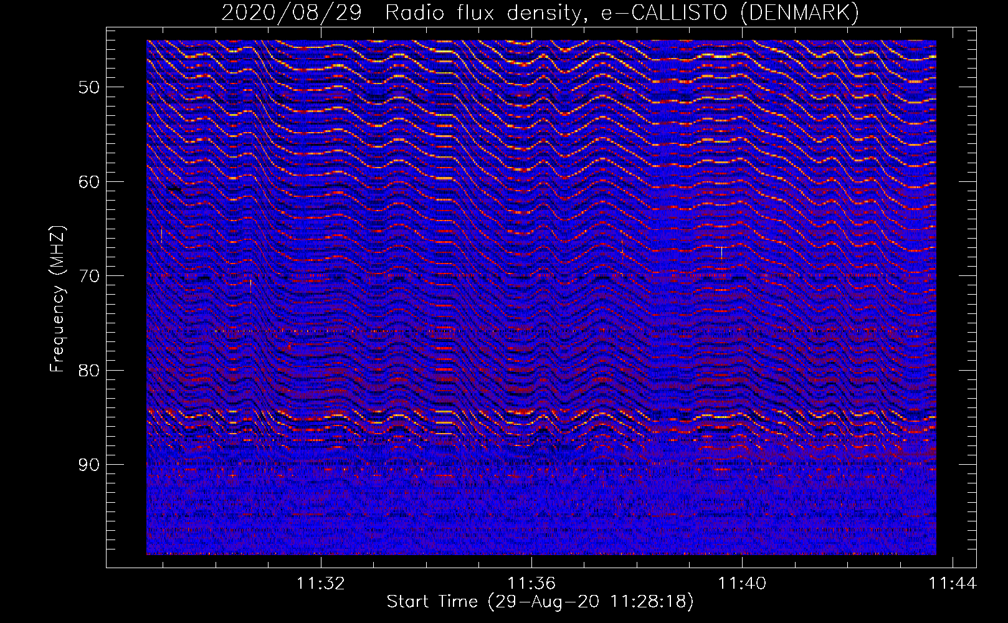Screen dimensions: 1008x623
Task: Click the 60 frequency tick label
Action: 89,182
